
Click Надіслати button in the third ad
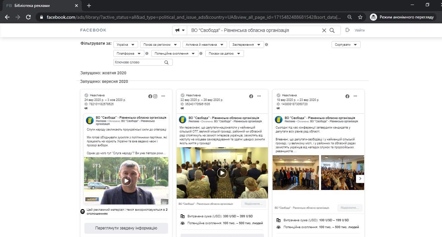350,208
